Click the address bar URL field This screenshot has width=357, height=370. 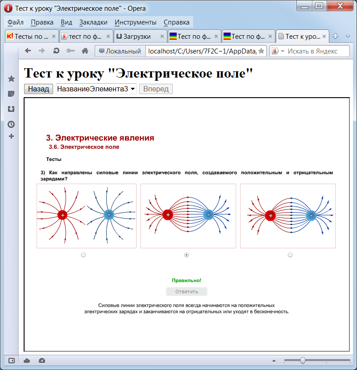pyautogui.click(x=202, y=51)
